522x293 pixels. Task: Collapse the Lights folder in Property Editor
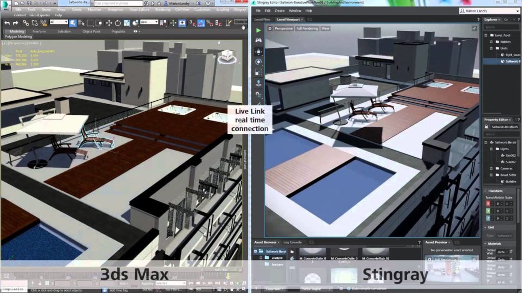(x=491, y=149)
